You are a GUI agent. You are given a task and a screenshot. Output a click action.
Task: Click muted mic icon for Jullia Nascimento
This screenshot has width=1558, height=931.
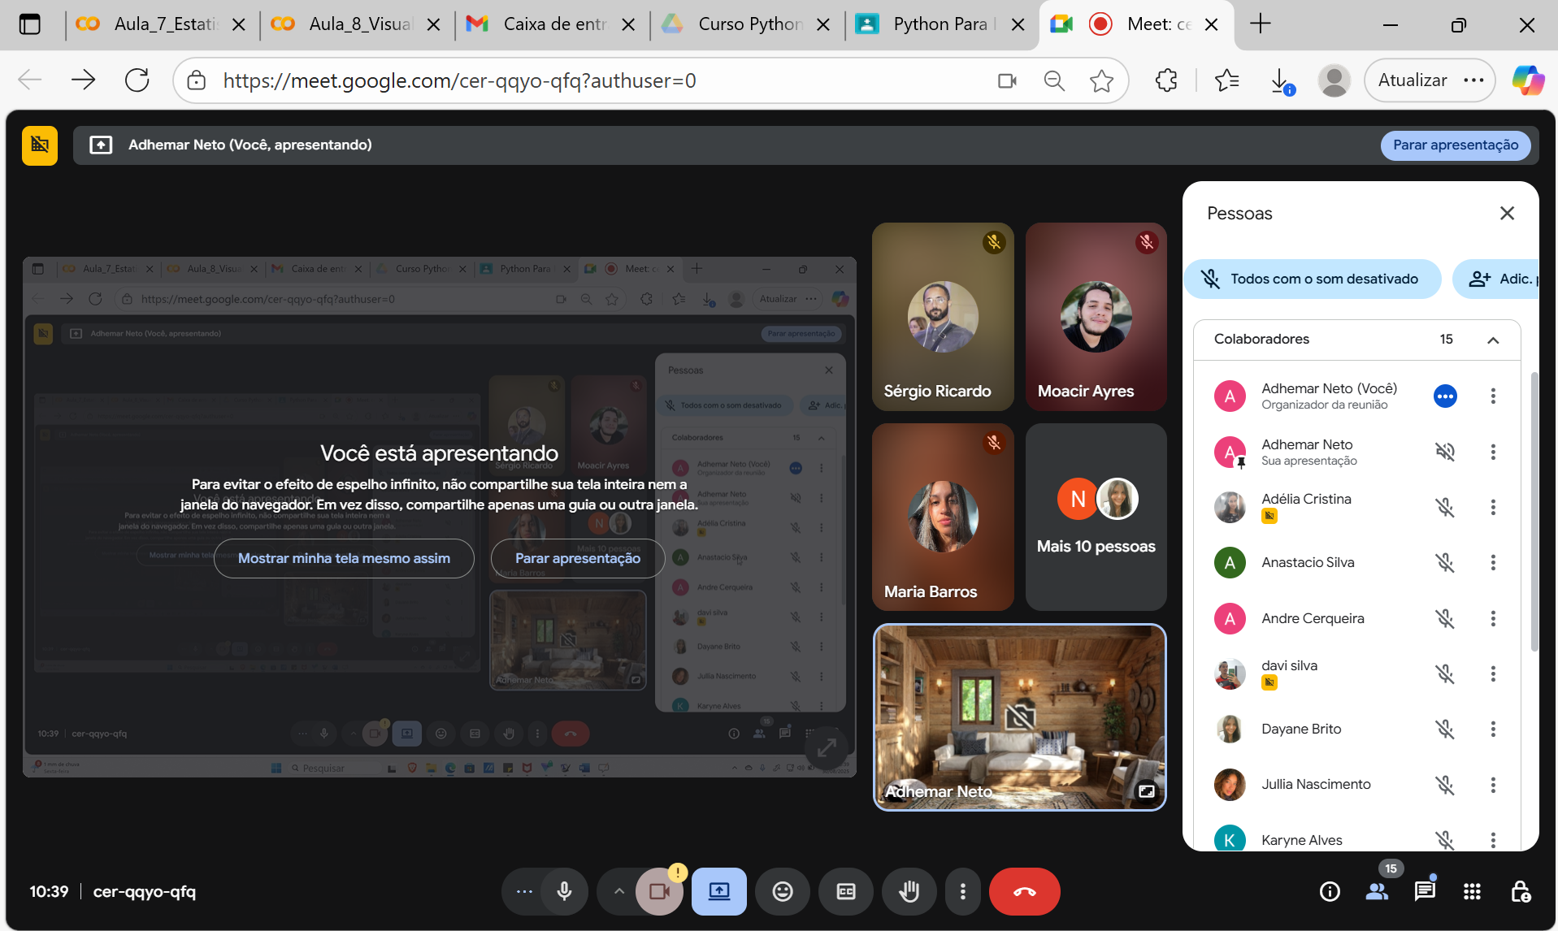(1445, 786)
